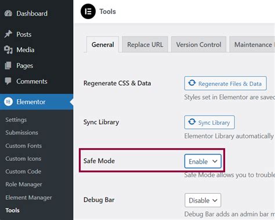Open the Maintenance Mode tab
The width and height of the screenshot is (275, 220).
click(252, 45)
